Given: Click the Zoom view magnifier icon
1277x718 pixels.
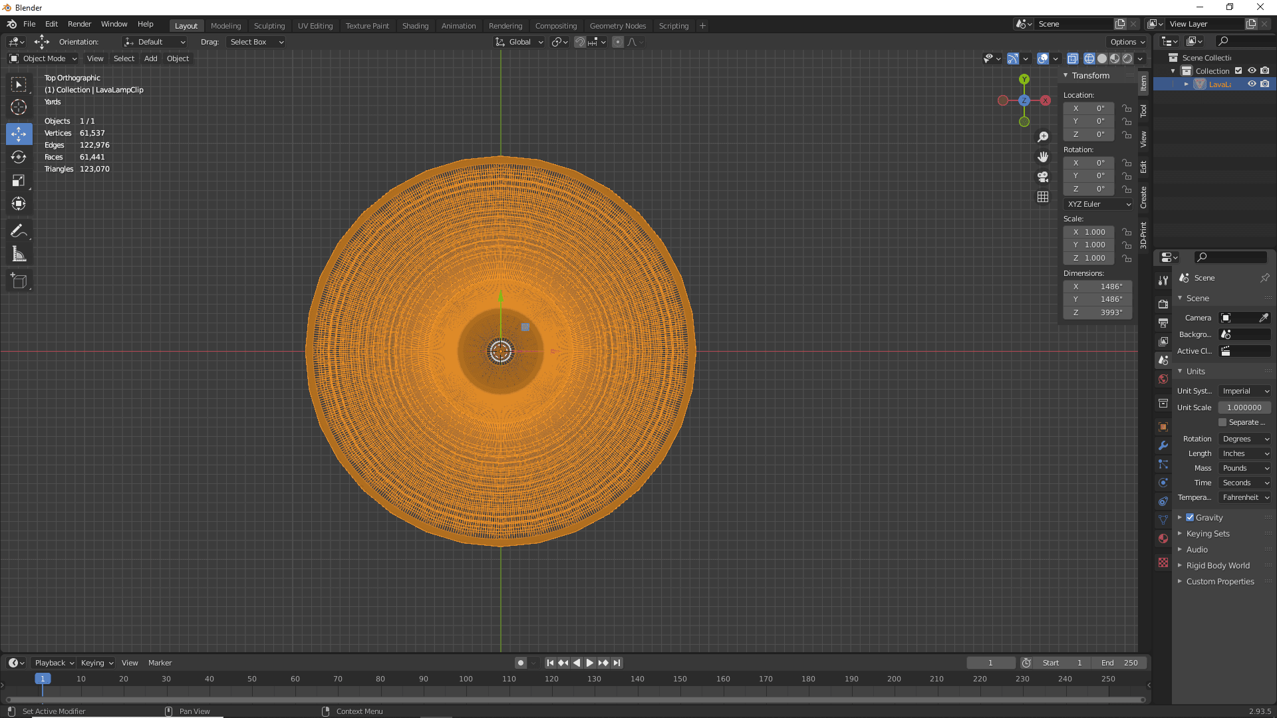Looking at the screenshot, I should (1043, 137).
